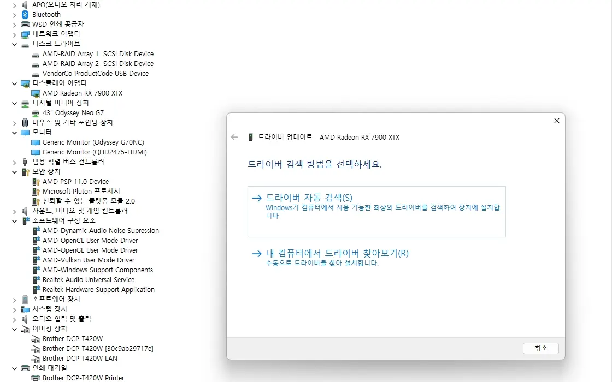Choose 드라이버 자동 검색(S) option
This screenshot has width=612, height=382.
pos(376,212)
